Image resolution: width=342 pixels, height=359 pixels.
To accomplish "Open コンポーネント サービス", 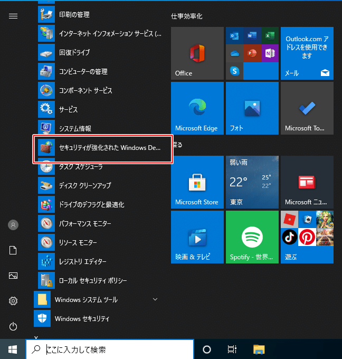I will pos(99,90).
